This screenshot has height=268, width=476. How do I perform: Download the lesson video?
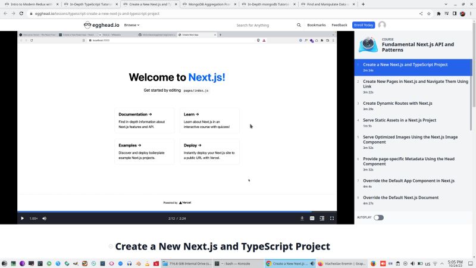[302, 218]
